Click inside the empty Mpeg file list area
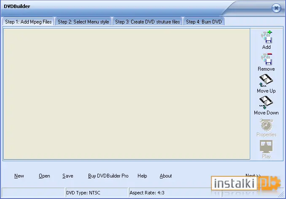This screenshot has height=199, width=286. pos(127,94)
